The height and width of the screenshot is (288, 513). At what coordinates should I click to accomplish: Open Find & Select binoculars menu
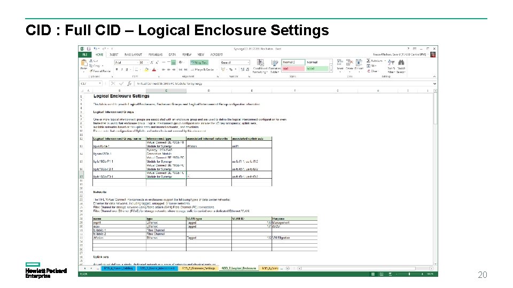point(401,66)
